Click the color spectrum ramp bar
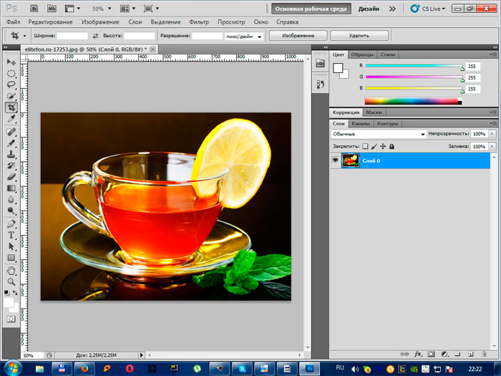 point(412,102)
